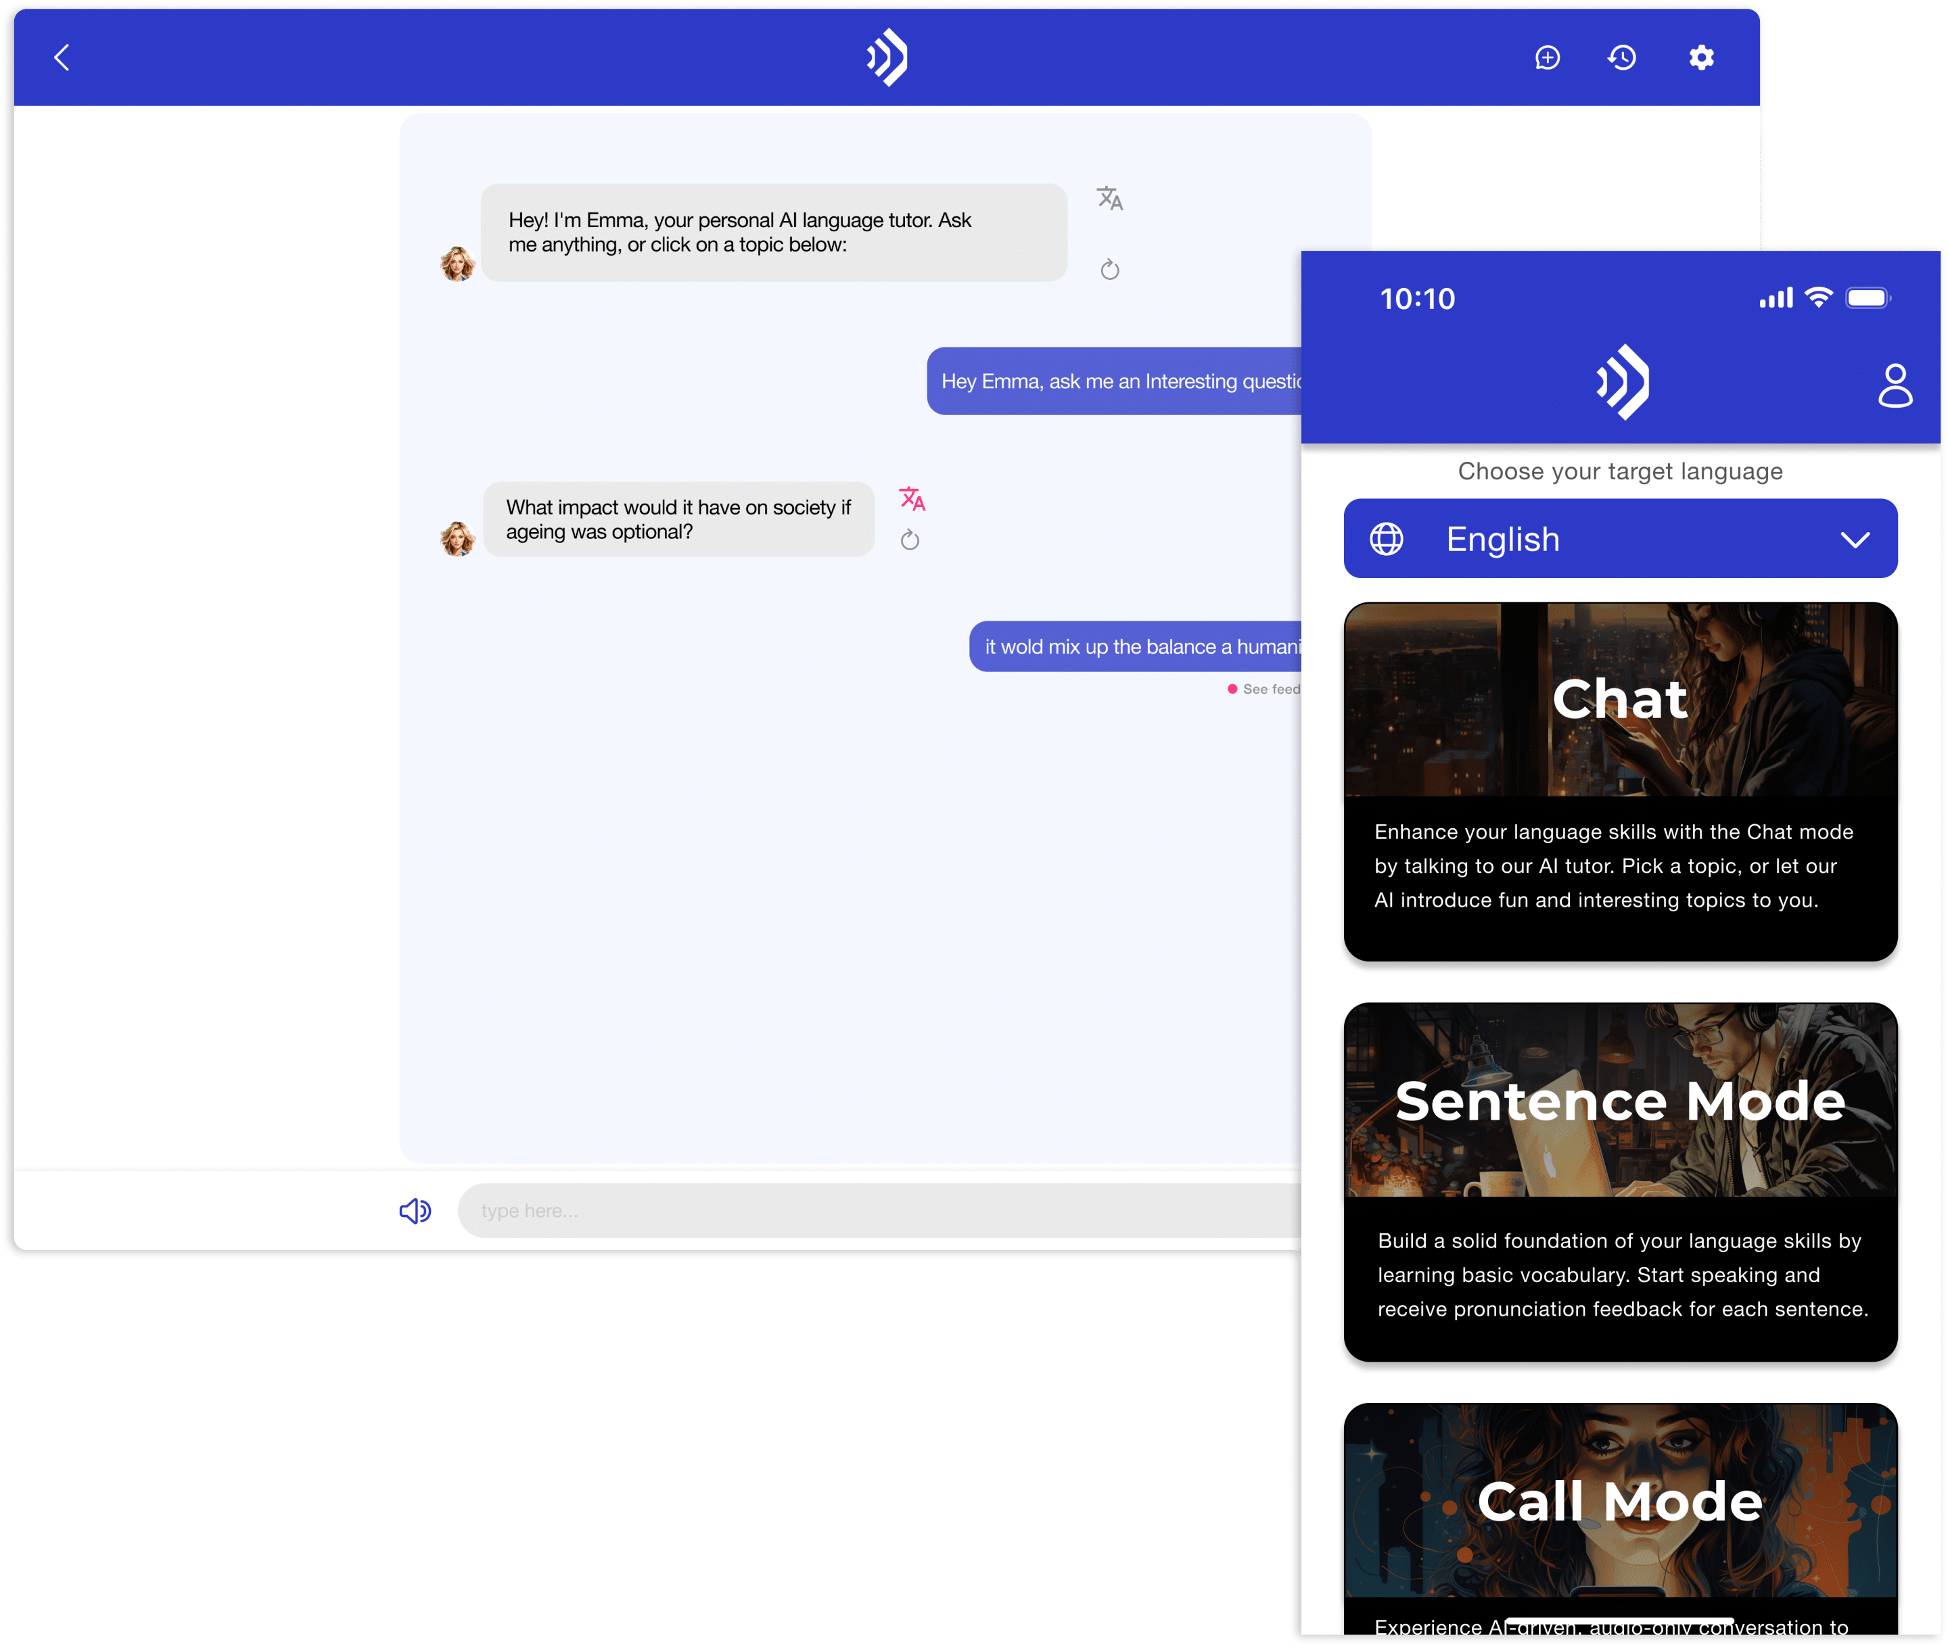1948x1647 pixels.
Task: Select Chat mode
Action: tap(1620, 784)
